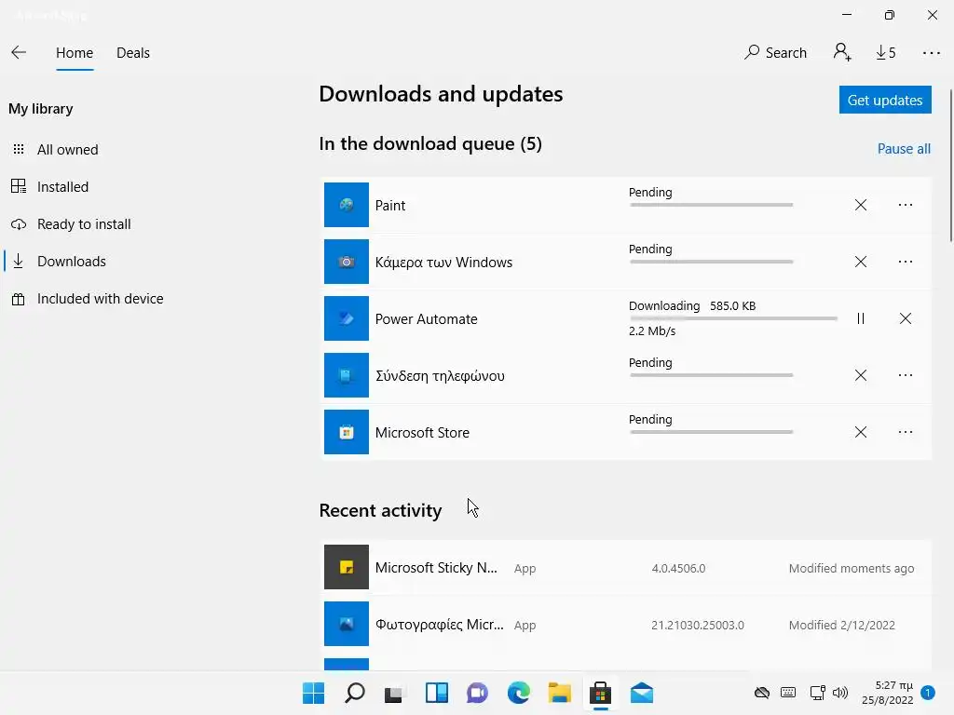Click the All owned grid icon
Image resolution: width=954 pixels, height=715 pixels.
19,150
